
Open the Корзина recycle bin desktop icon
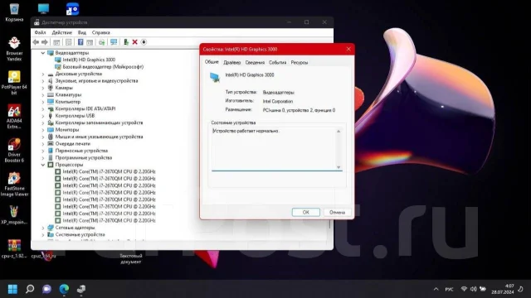[14, 12]
